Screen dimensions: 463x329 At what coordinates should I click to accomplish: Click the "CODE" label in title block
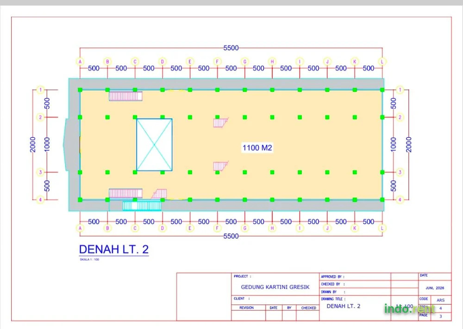pyautogui.click(x=424, y=299)
